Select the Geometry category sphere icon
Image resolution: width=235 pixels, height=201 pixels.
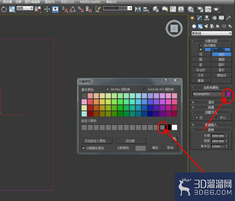[194, 26]
